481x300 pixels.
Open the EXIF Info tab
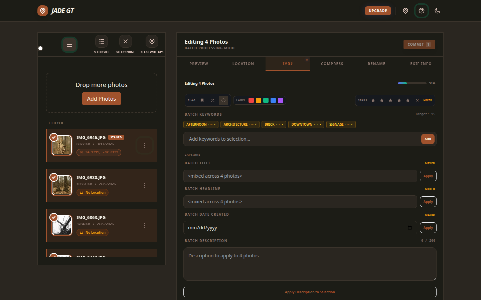click(x=421, y=64)
